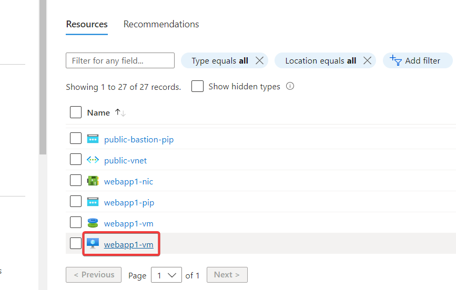The image size is (456, 290).
Task: Click the Filter for any field input
Action: (120, 60)
